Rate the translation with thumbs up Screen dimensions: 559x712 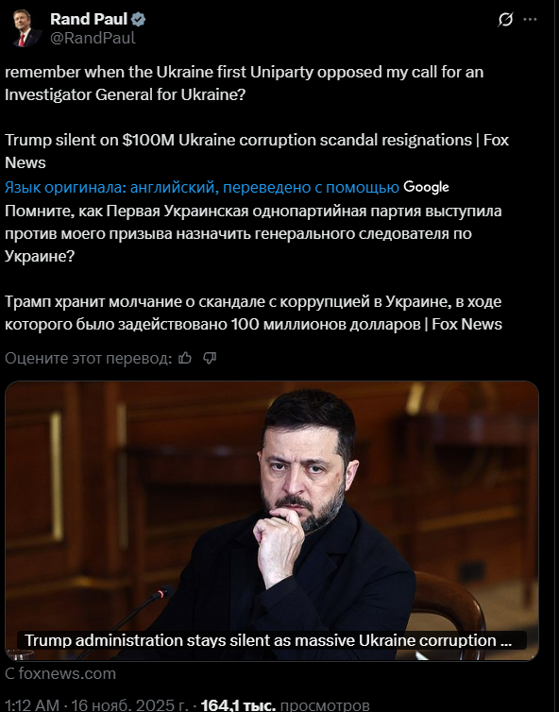185,358
